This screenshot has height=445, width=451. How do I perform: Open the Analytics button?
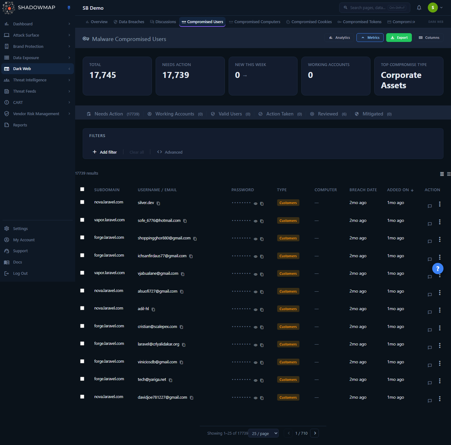[340, 38]
